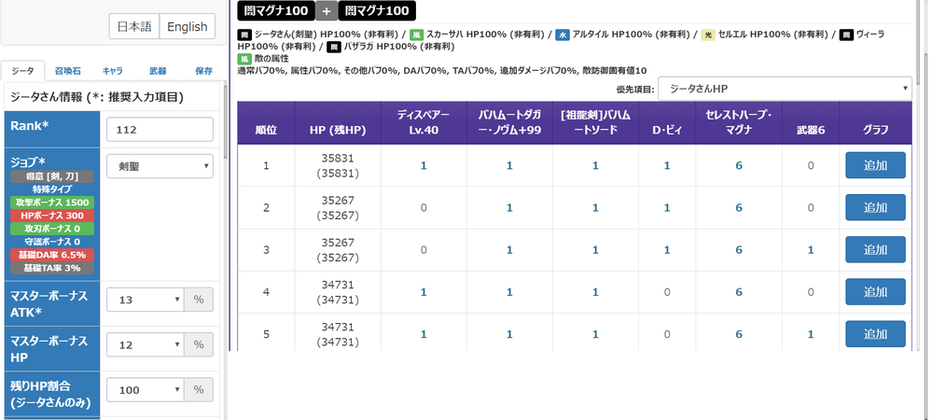Click the dark element icon beside ヴィーラ
Image resolution: width=932 pixels, height=420 pixels.
click(x=846, y=35)
